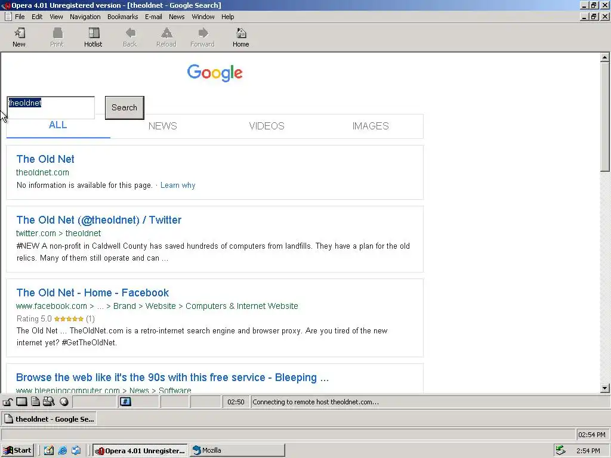This screenshot has width=611, height=458.
Task: Reload the page via toolbar icon
Action: pyautogui.click(x=166, y=38)
